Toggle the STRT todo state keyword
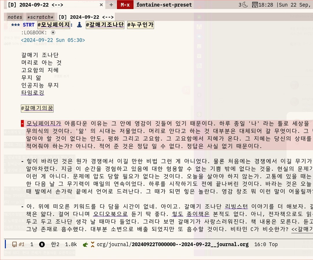 29,25
